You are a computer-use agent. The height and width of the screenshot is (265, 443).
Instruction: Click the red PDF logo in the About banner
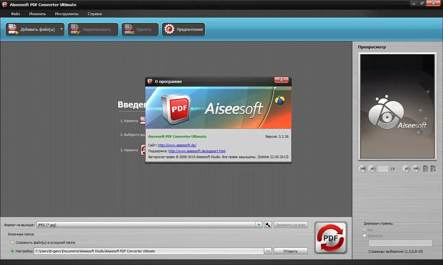tap(176, 109)
